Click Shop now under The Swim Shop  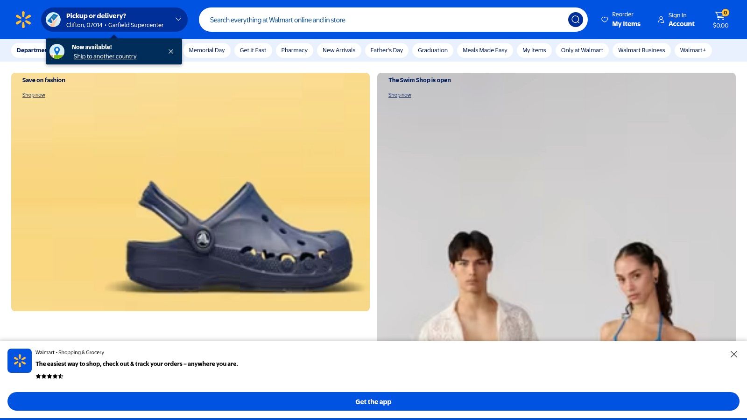point(400,95)
